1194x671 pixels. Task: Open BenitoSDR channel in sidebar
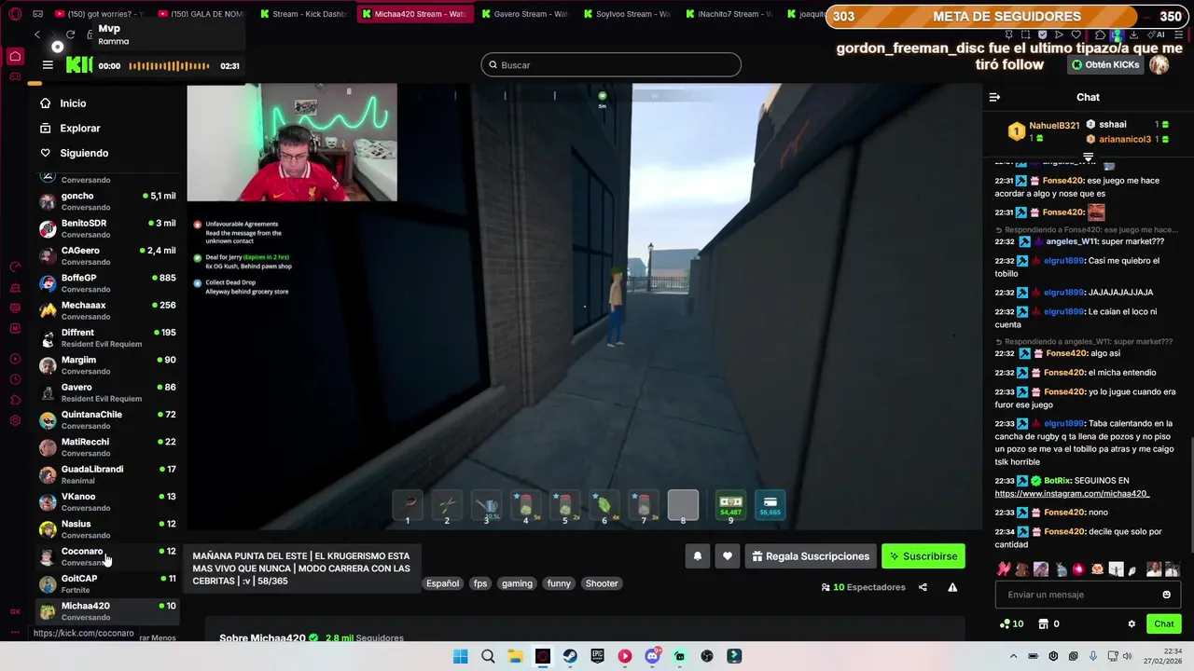[108, 228]
